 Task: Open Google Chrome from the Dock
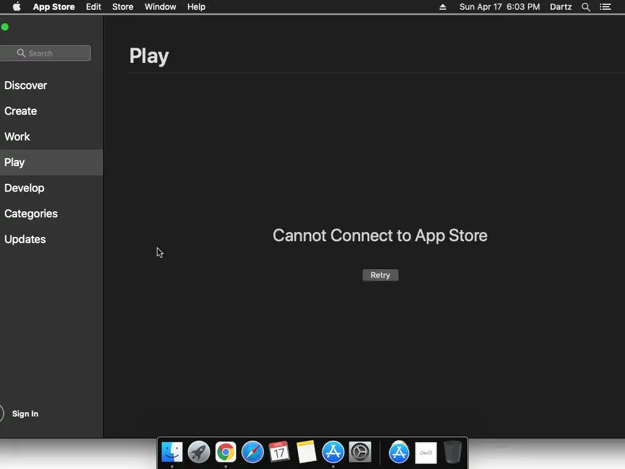[226, 452]
